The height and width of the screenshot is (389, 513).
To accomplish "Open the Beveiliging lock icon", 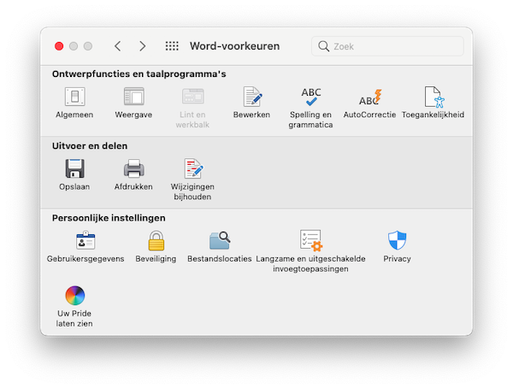I will (156, 240).
